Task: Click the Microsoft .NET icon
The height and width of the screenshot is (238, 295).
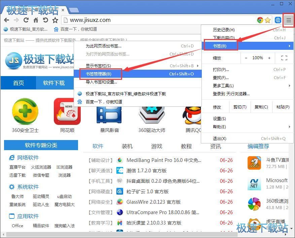Action: (x=254, y=183)
